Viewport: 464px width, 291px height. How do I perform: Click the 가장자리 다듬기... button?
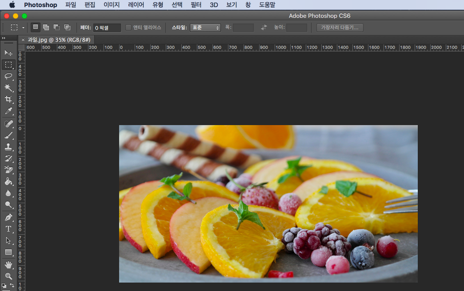[x=340, y=28]
